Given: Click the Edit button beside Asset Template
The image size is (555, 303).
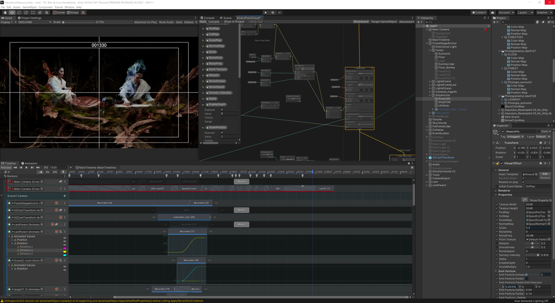Looking at the screenshot, I should 545,174.
